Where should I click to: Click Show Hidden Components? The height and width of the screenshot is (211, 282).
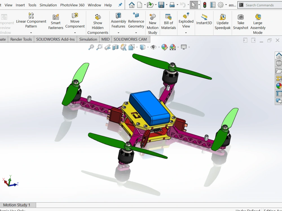click(98, 24)
